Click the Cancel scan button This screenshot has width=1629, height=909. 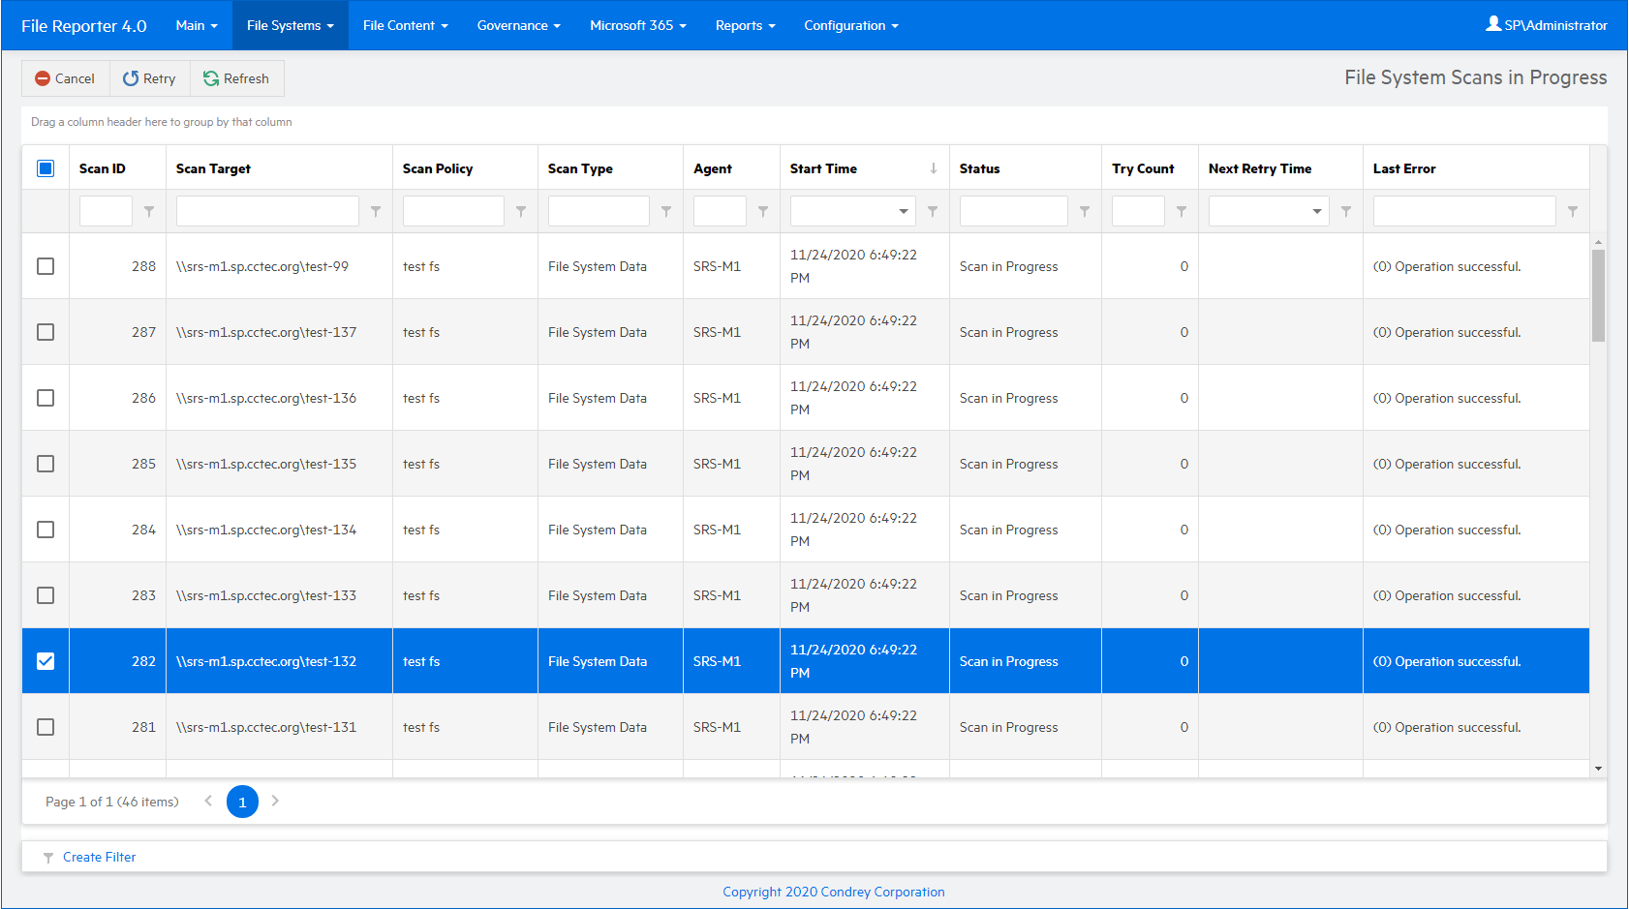(x=65, y=78)
